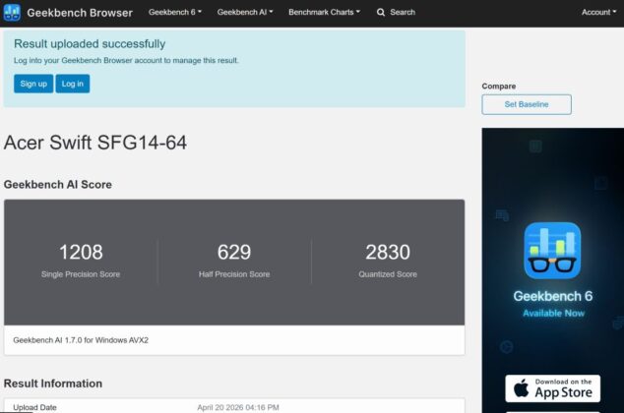Expand the Geekbench 6 dropdown menu
624x413 pixels.
(175, 12)
